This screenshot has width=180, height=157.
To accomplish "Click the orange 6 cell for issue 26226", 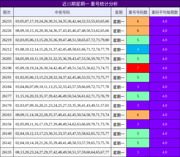I will coord(138,31).
